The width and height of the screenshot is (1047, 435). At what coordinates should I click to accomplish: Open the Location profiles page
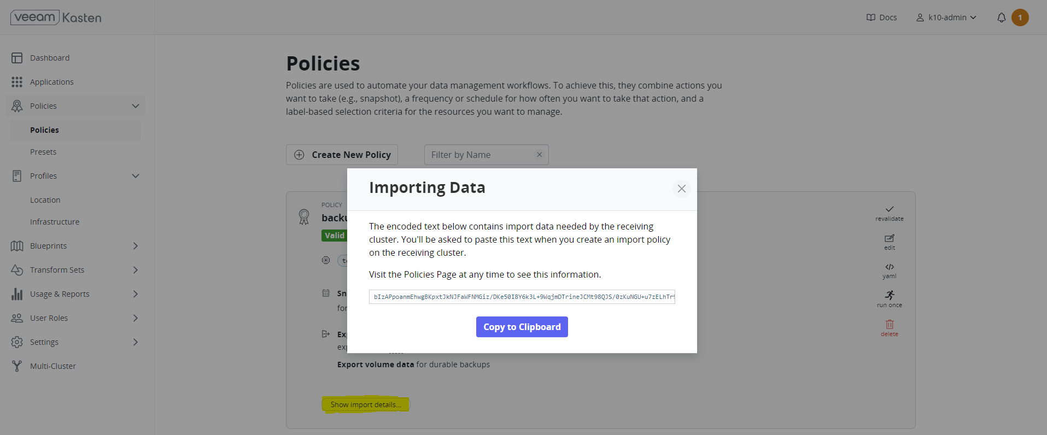tap(45, 200)
